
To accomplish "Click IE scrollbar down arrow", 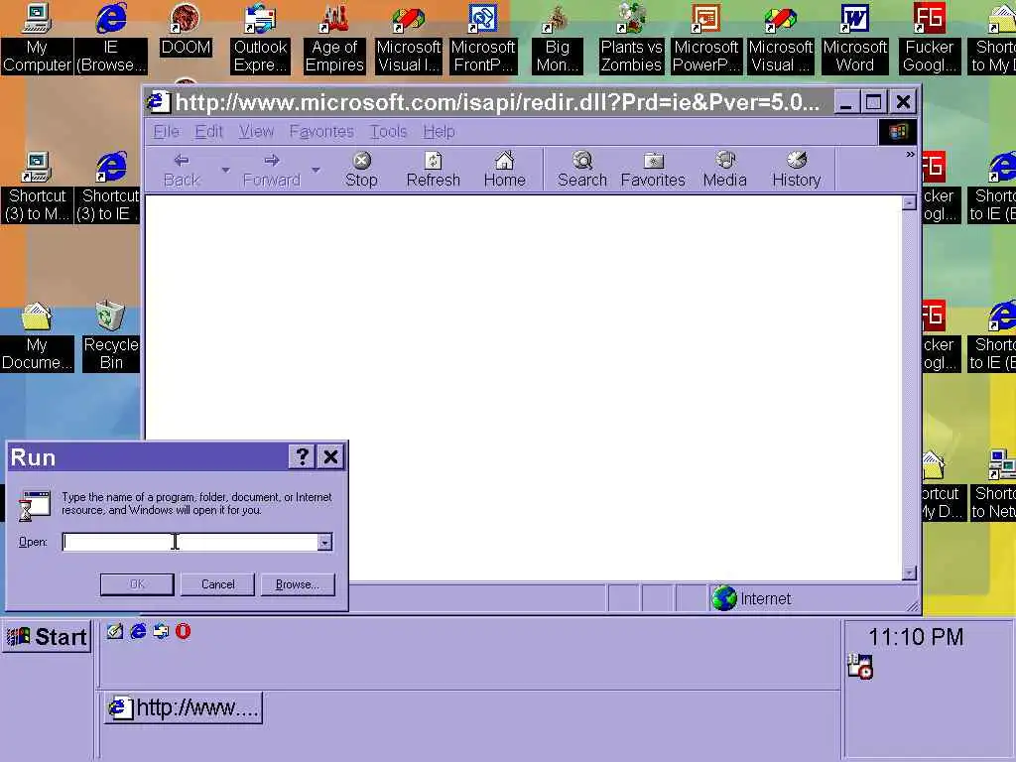I will pos(909,572).
